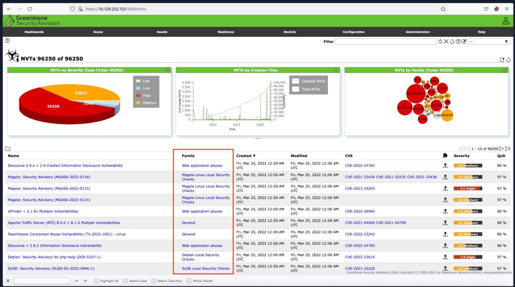Open the edit filter pencil icon
This screenshot has height=287, width=515.
[464, 41]
